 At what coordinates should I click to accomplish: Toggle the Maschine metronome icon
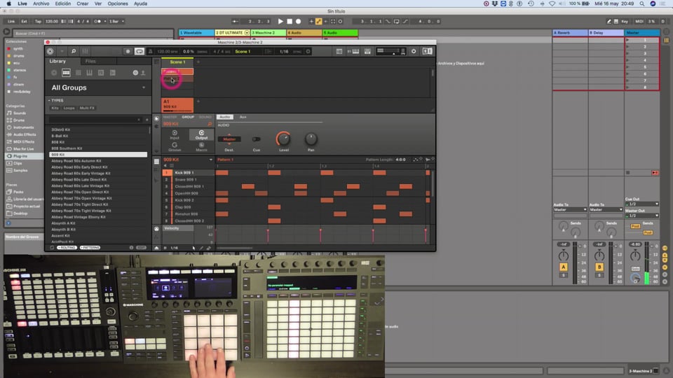coord(150,51)
